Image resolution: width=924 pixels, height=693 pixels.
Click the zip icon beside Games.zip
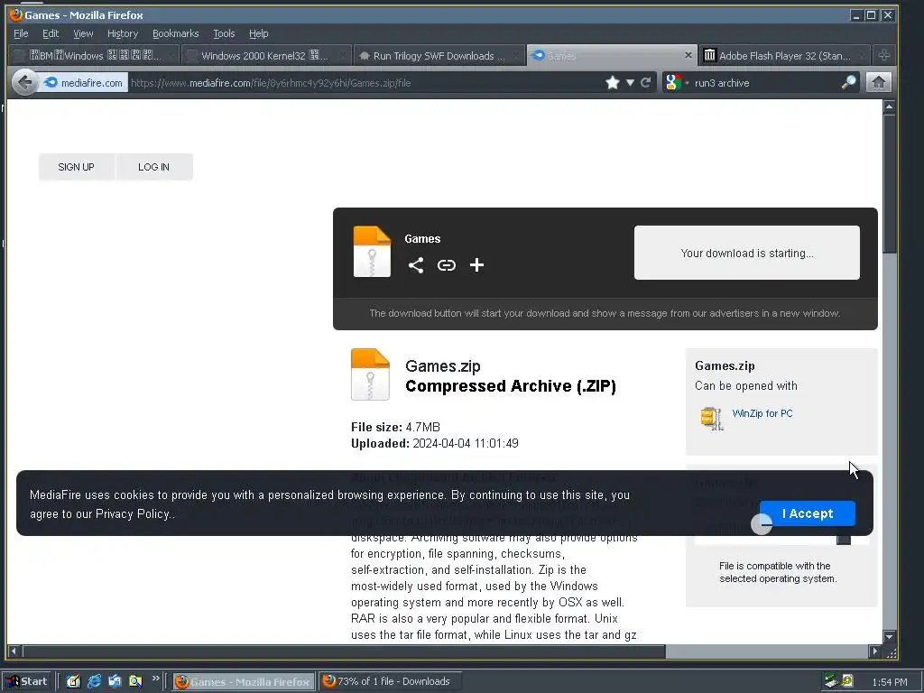point(370,374)
